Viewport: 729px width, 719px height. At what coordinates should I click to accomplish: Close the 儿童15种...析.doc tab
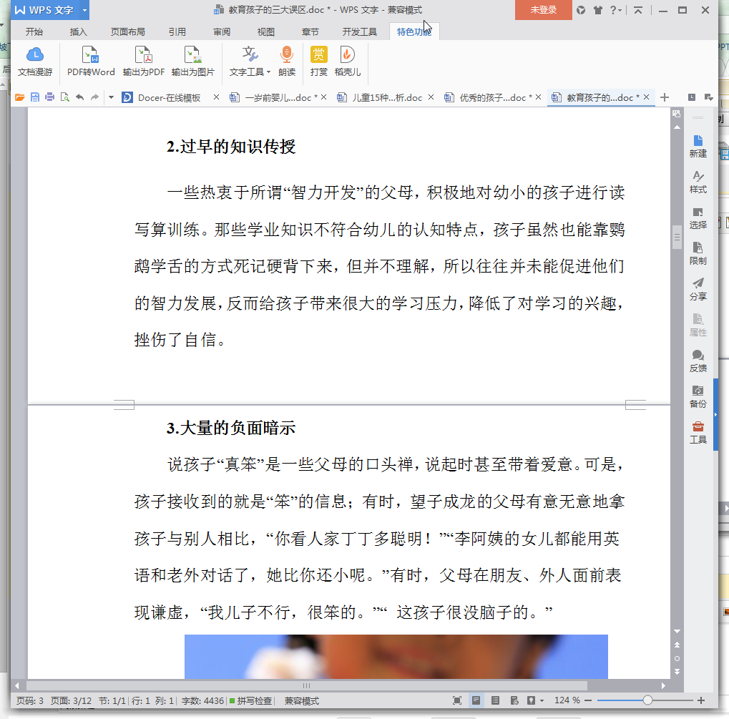(431, 97)
